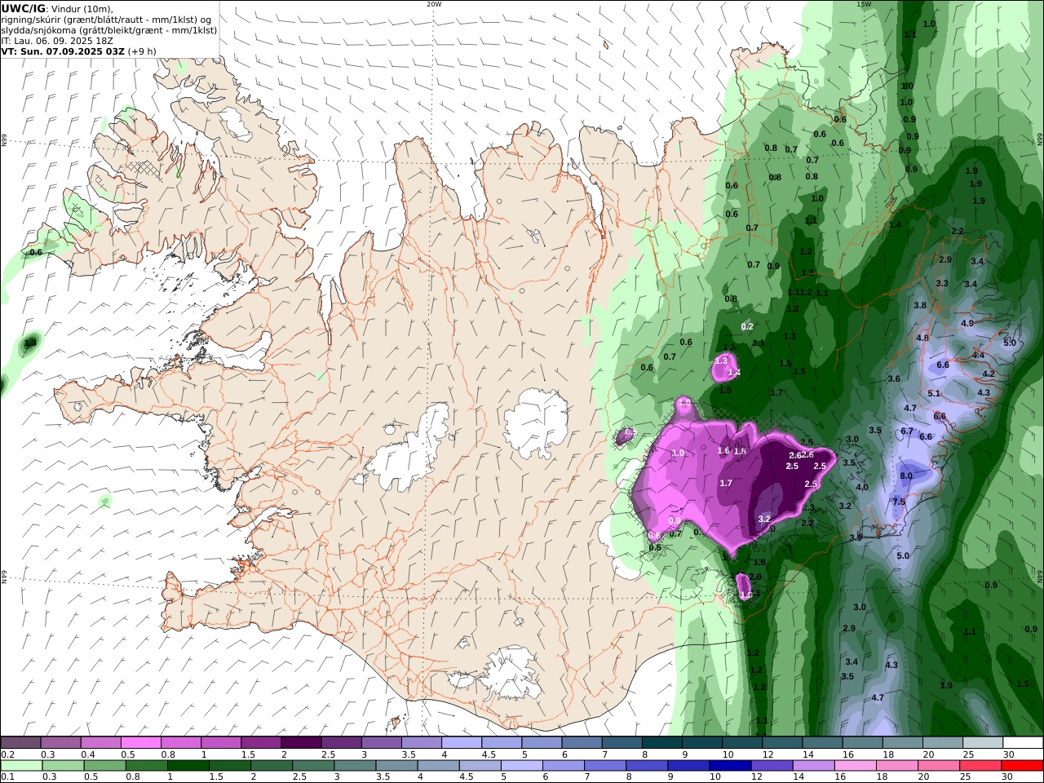Screen dimensions: 1044x783
Task: Select the 3.5 rain legend swatch
Action: tap(397, 766)
